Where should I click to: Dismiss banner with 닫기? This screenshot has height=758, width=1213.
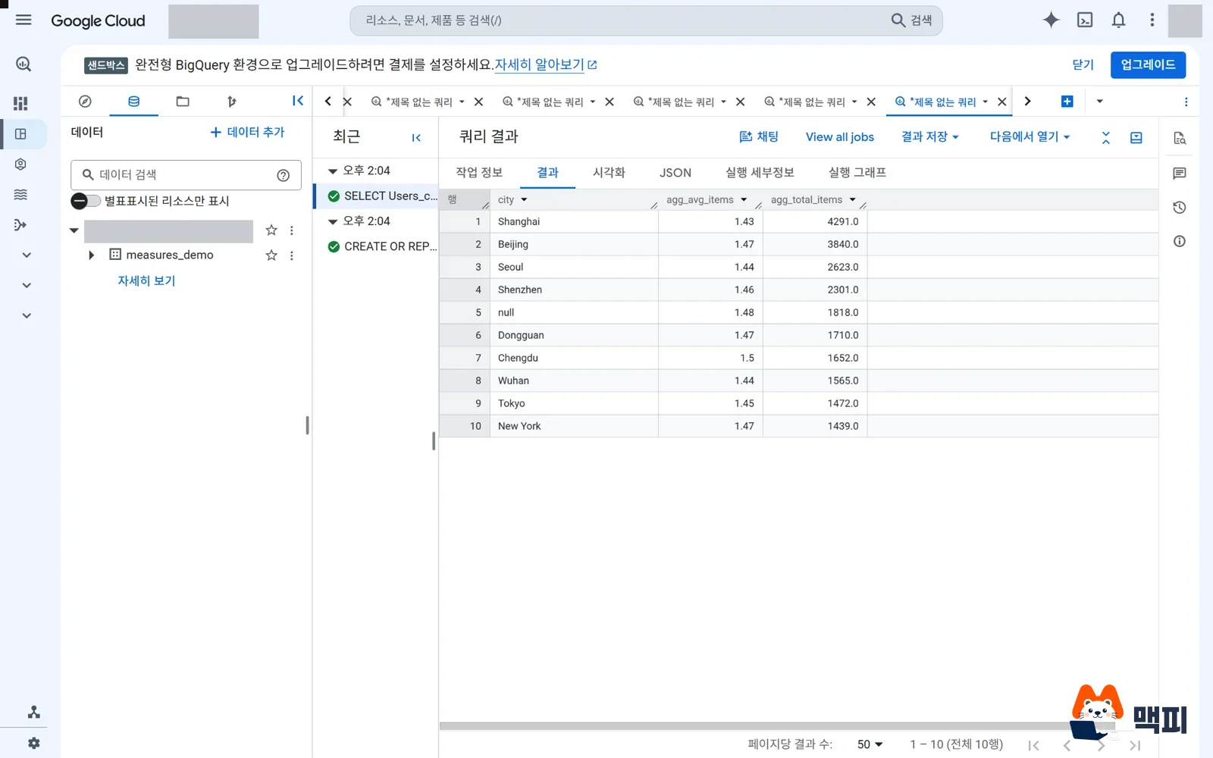1083,64
